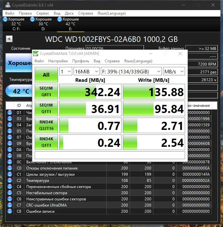Click the 0.77 random read result
Viewport: 223px width, 227px height.
click(x=90, y=125)
